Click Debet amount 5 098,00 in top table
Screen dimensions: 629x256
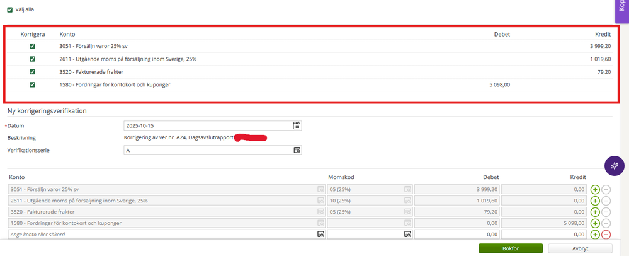click(x=499, y=84)
